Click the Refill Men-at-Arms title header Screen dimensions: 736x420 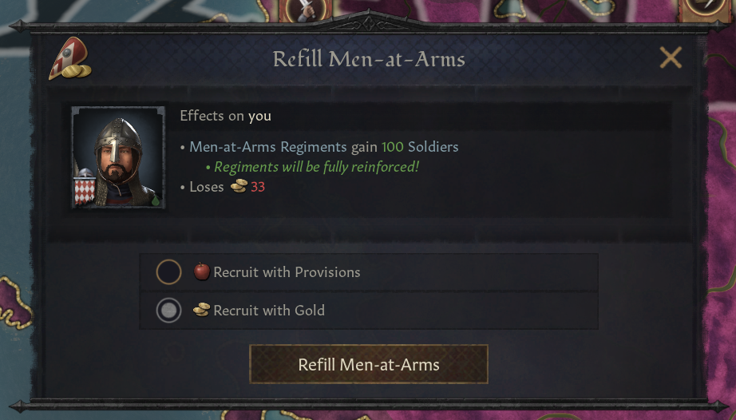click(x=369, y=59)
